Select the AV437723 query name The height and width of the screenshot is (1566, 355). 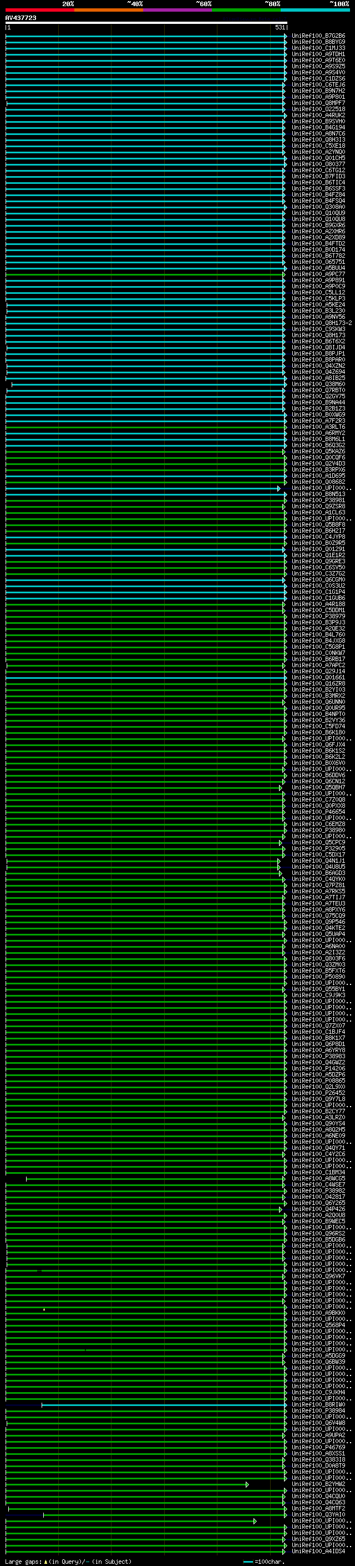pyautogui.click(x=21, y=18)
